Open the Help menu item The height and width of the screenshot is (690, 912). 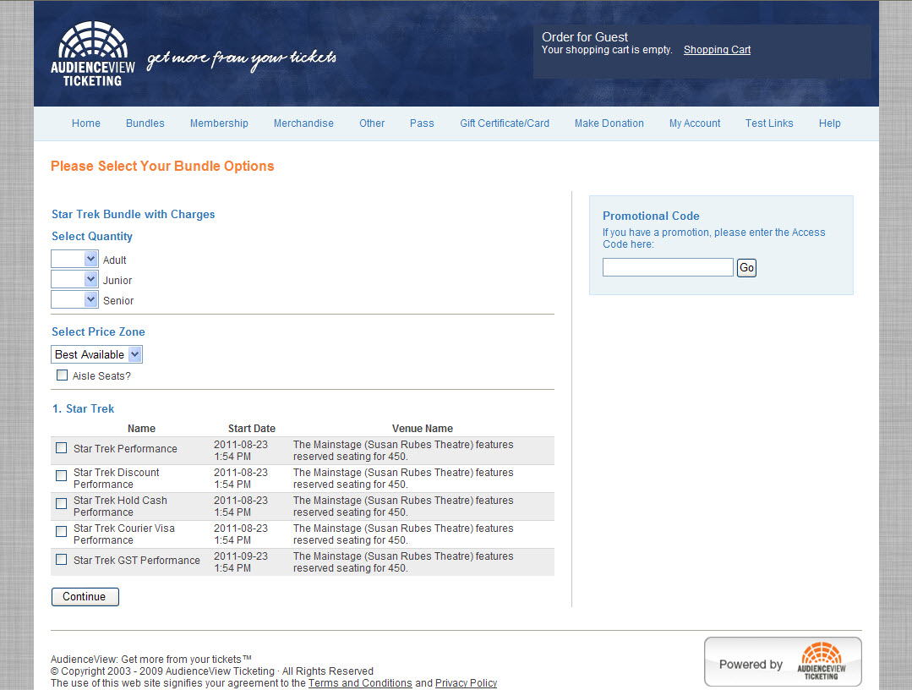click(830, 123)
